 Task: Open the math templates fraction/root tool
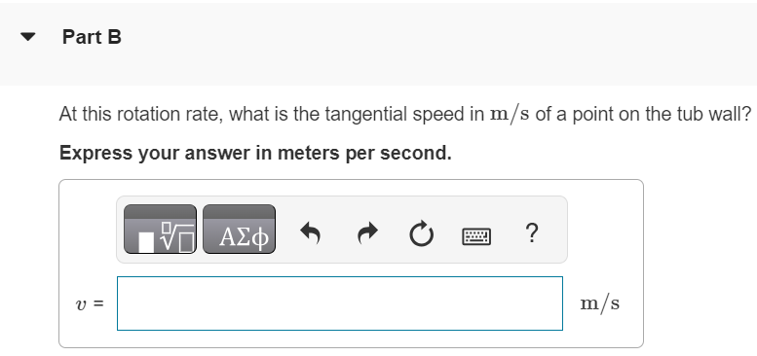pyautogui.click(x=161, y=230)
